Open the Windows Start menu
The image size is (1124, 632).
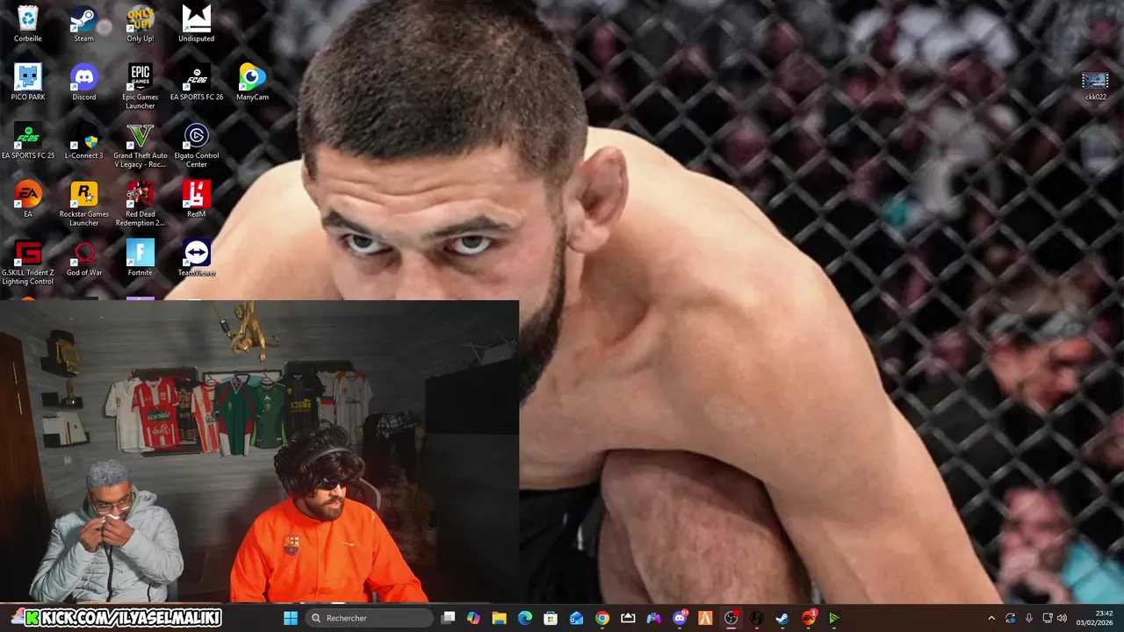pyautogui.click(x=291, y=618)
